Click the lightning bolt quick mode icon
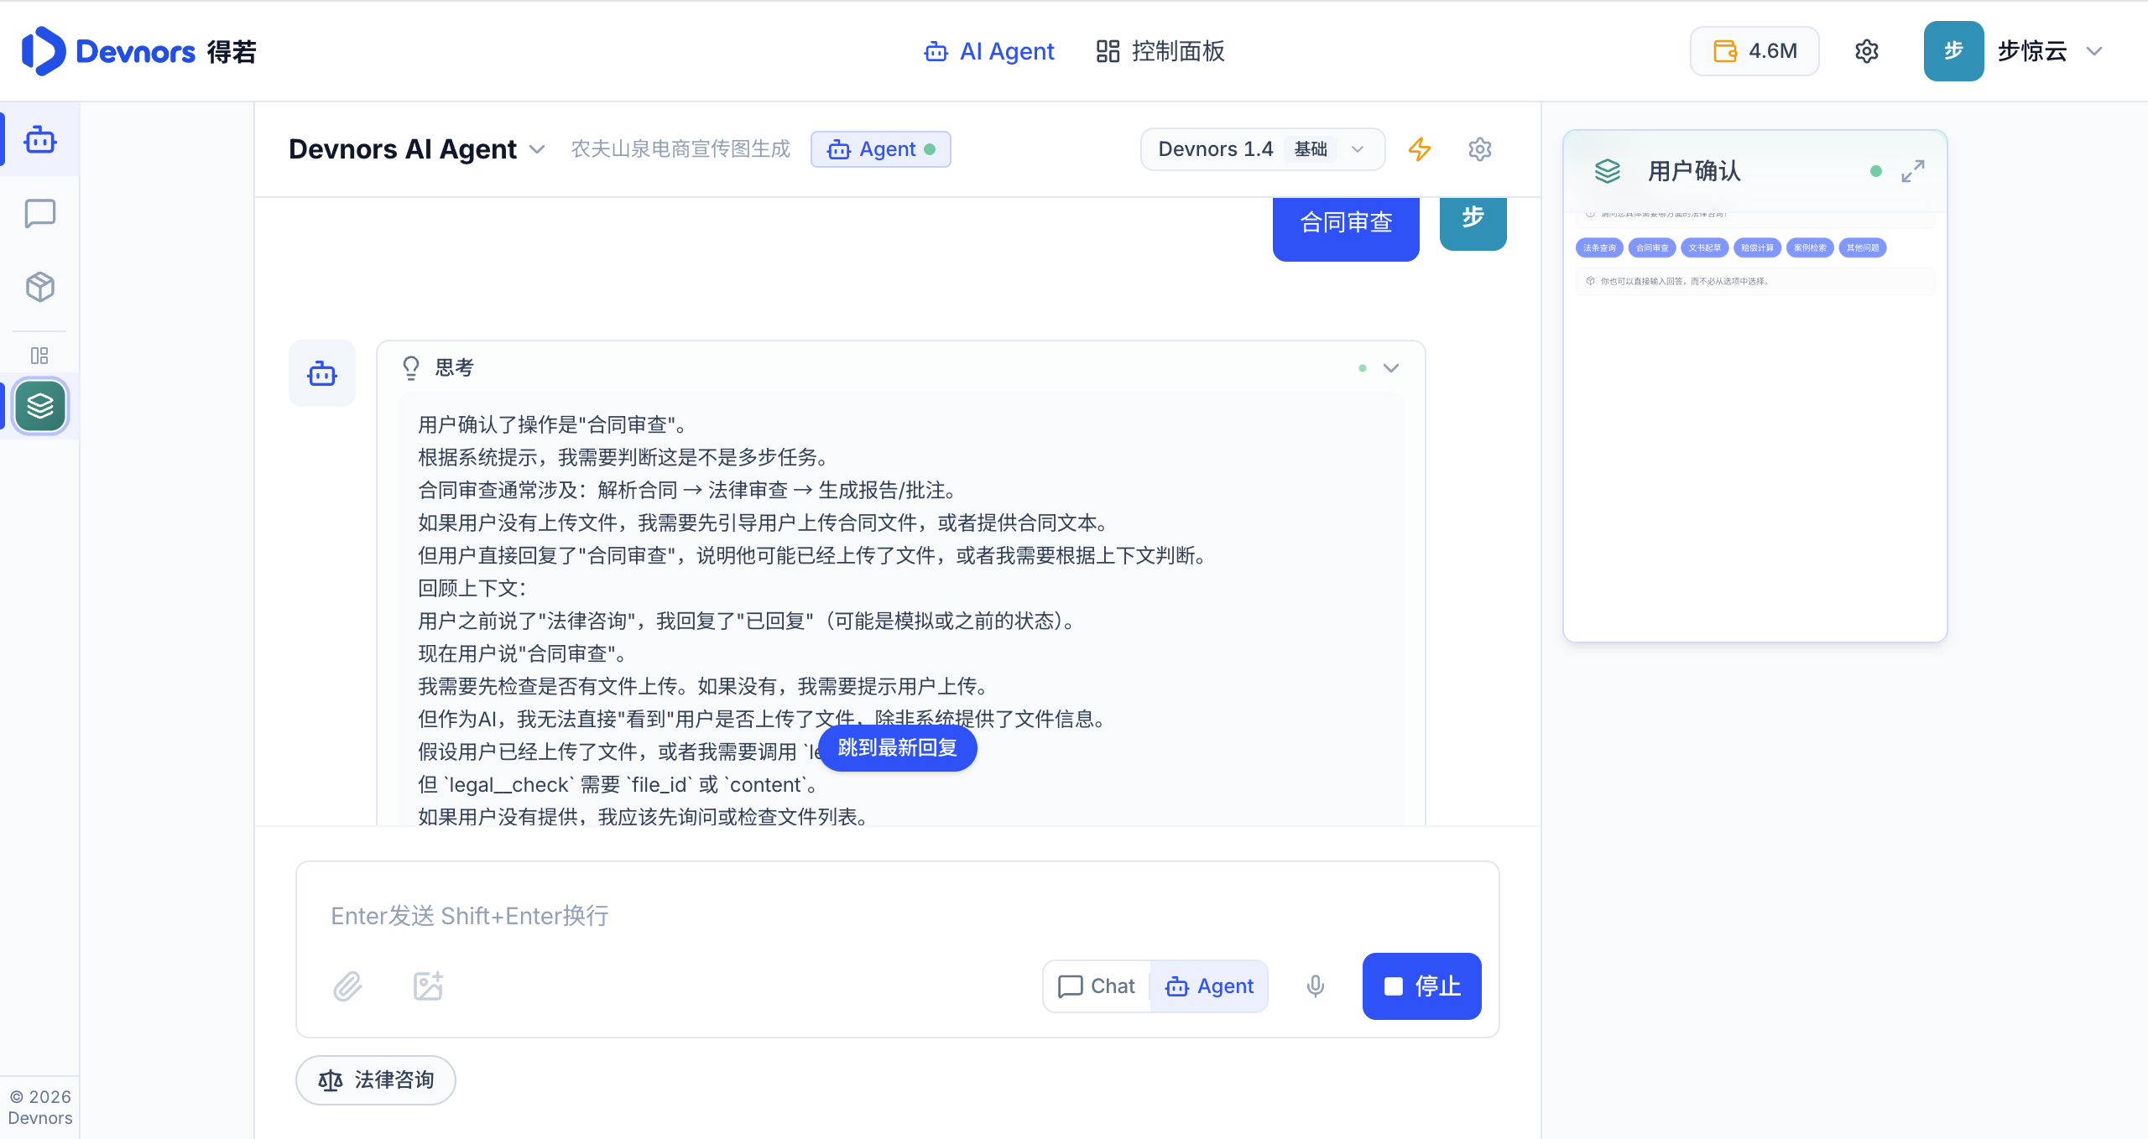Screen dimensions: 2148x1139 pos(1420,149)
